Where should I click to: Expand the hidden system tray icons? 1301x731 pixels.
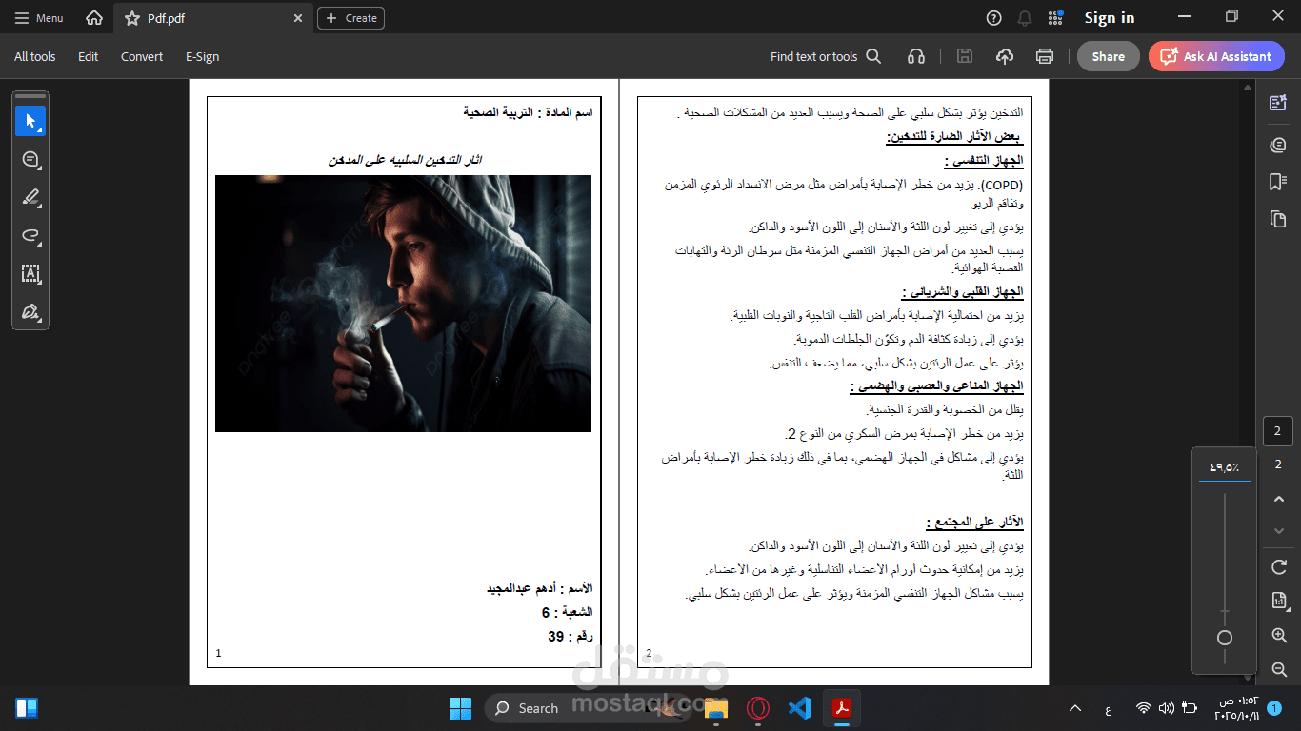(1075, 708)
